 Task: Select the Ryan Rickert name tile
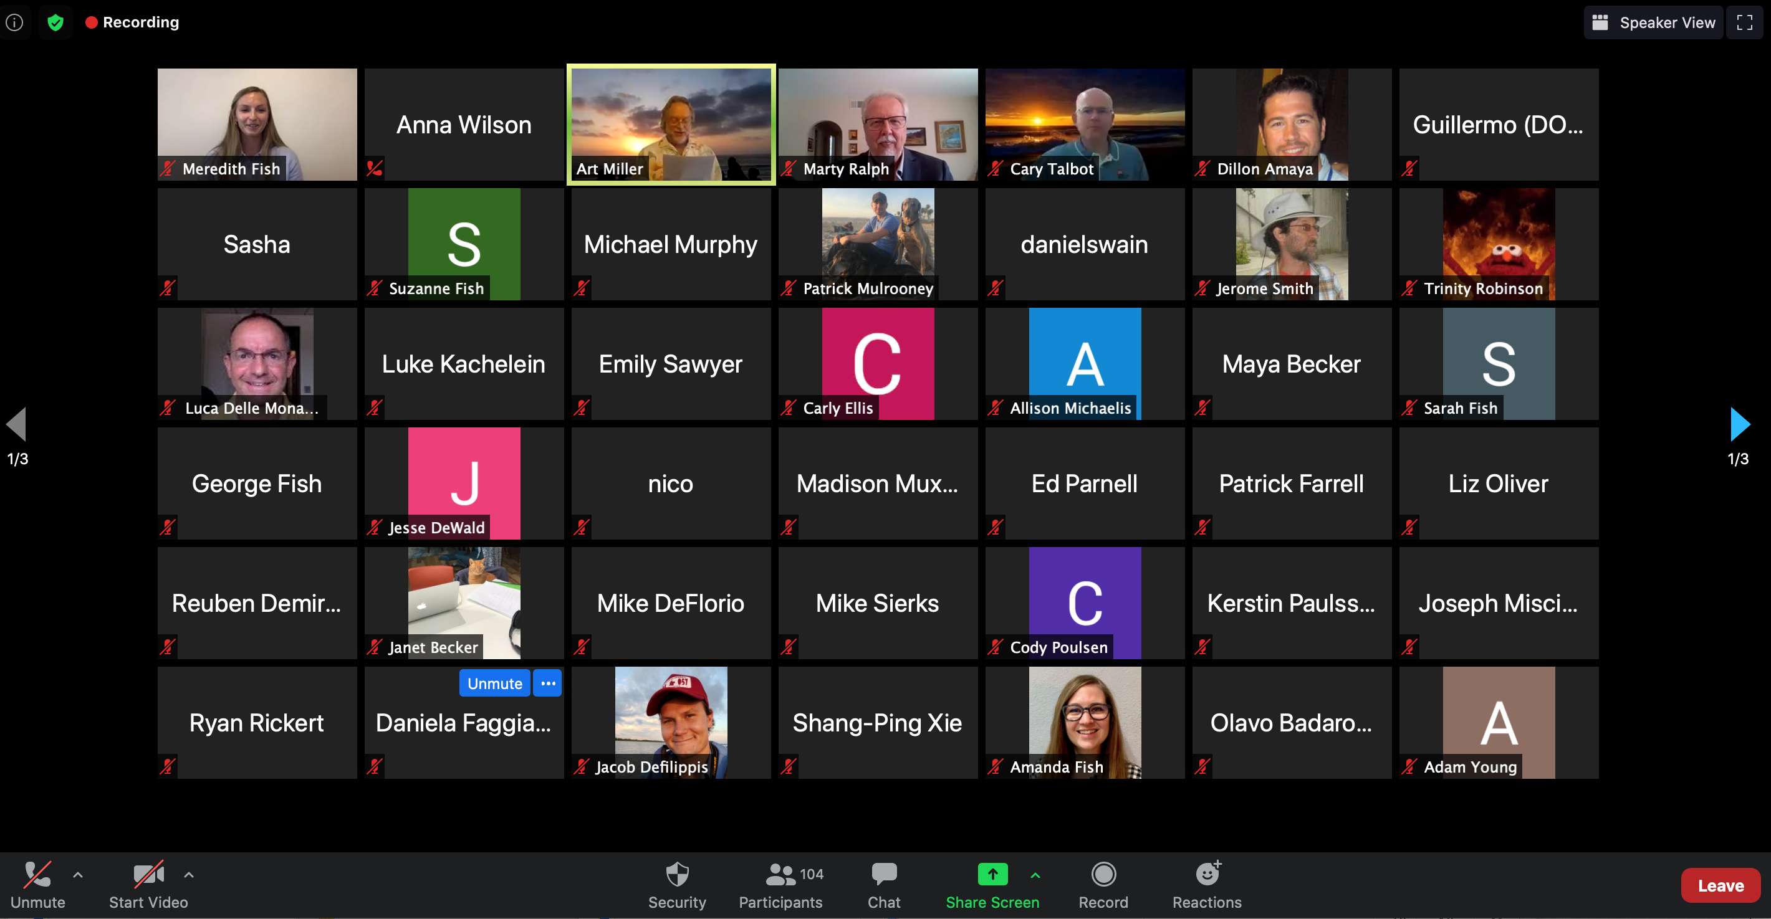click(x=257, y=722)
